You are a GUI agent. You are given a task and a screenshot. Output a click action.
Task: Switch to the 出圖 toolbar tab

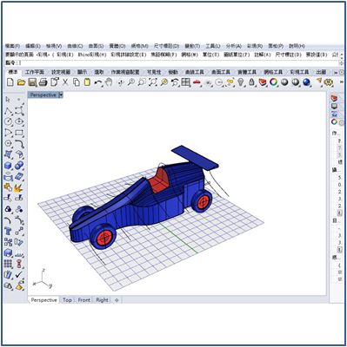coord(321,72)
